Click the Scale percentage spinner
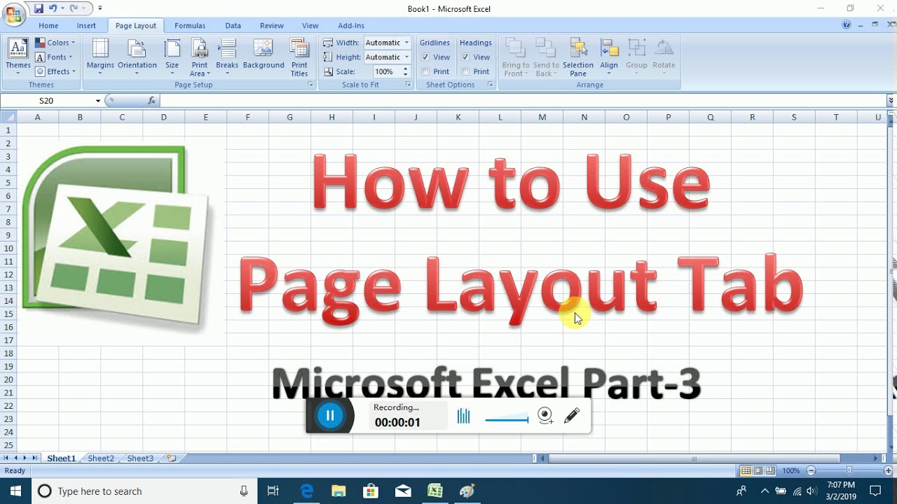 pos(406,71)
